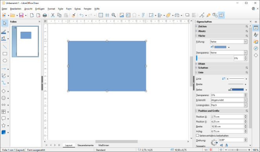Close the Folien panel
This screenshot has height=152, width=260.
39,22
